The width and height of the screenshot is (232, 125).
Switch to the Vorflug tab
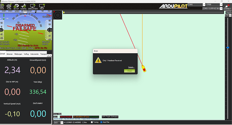26,54
